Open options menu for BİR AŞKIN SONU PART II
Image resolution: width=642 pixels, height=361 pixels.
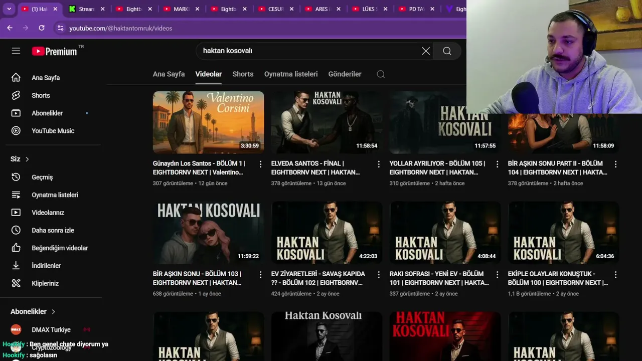click(615, 164)
